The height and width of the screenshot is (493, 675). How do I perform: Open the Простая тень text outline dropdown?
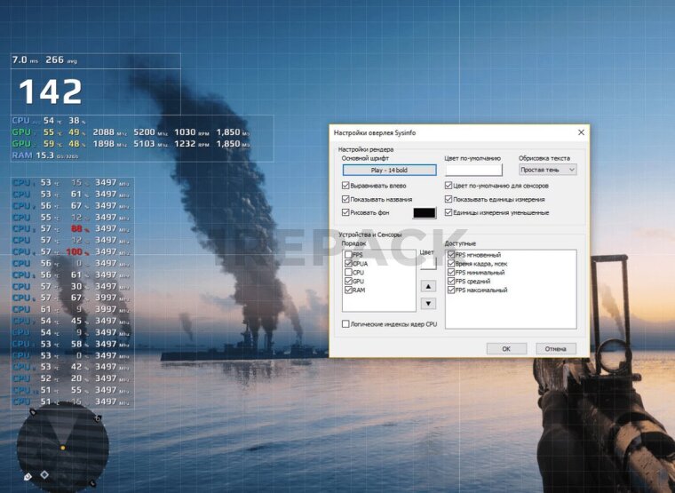click(x=547, y=170)
